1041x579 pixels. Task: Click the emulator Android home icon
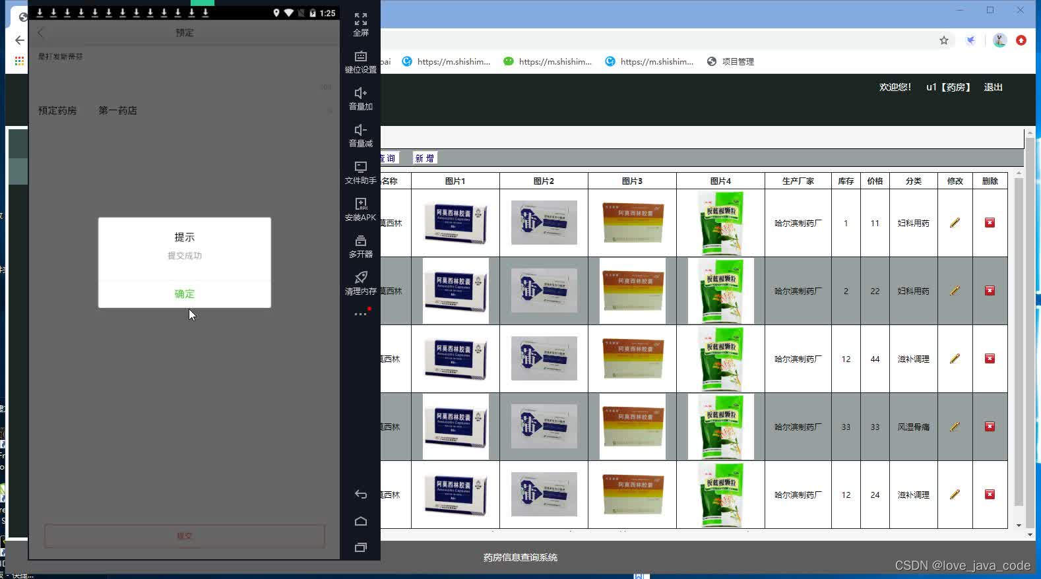(x=360, y=521)
